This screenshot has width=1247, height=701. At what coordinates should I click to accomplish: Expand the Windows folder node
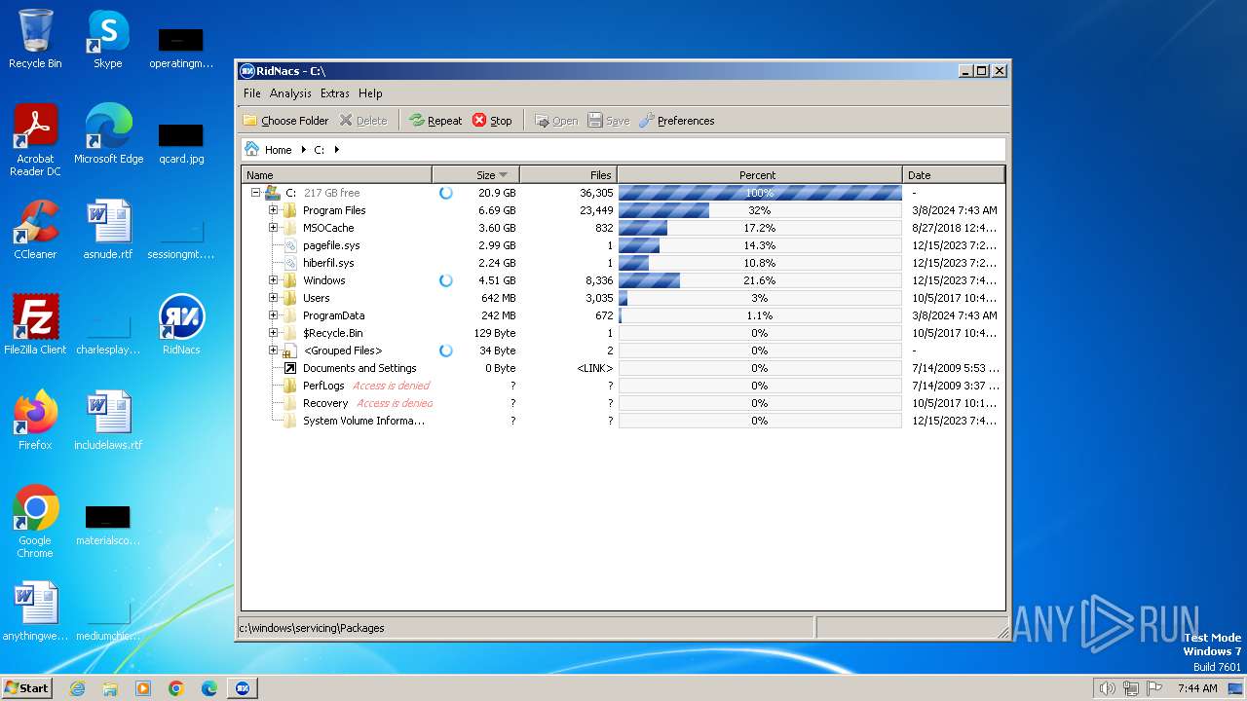click(273, 280)
